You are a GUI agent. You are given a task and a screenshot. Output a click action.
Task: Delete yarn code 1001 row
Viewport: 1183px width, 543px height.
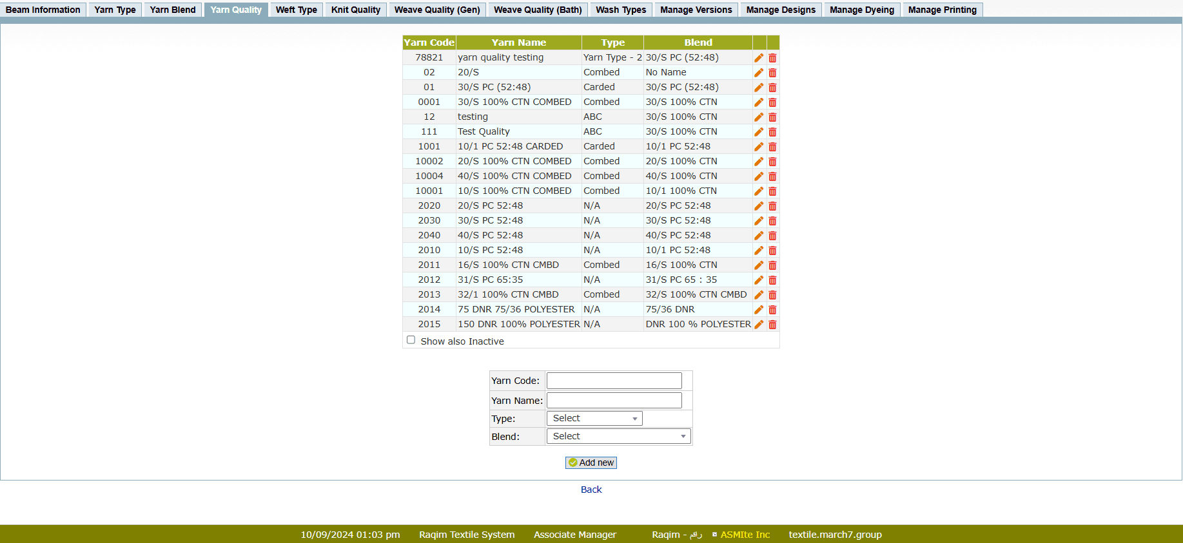coord(772,147)
